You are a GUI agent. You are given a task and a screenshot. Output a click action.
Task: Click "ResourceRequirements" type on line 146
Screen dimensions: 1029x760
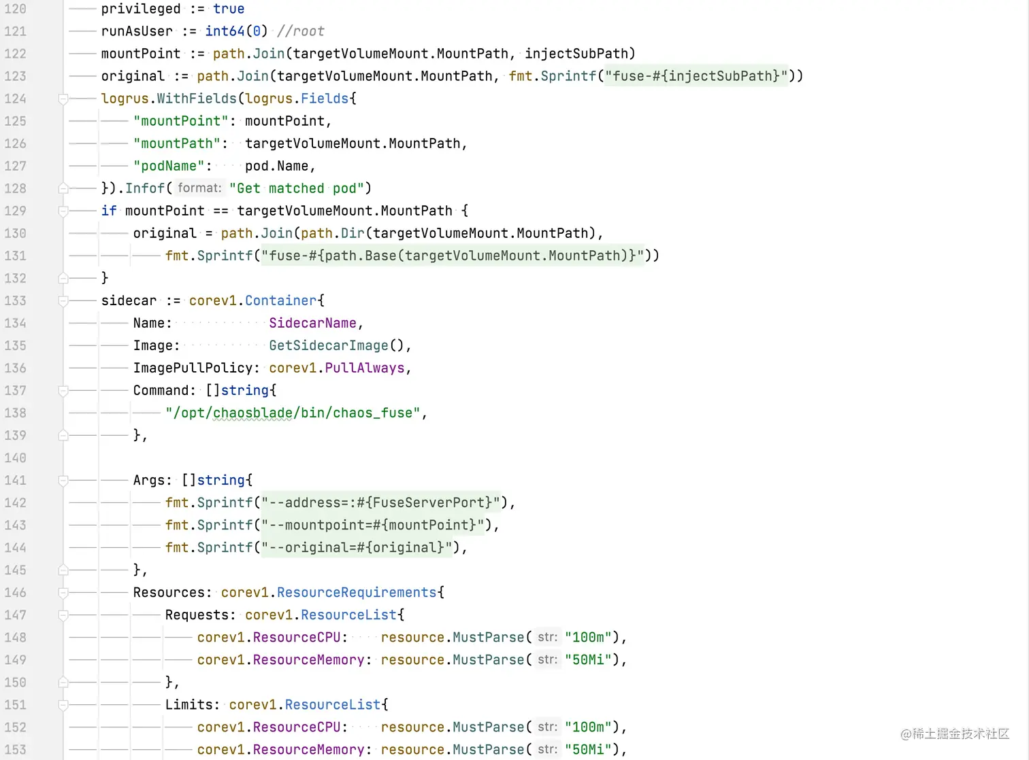click(x=357, y=592)
